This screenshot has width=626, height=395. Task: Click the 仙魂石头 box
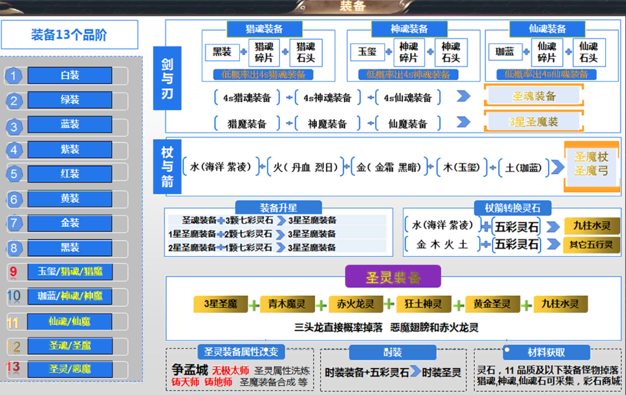tap(589, 52)
